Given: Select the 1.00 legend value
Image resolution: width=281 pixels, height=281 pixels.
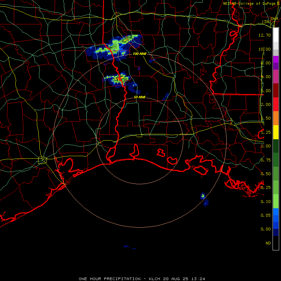Looking at the screenshot, I should coord(266,146).
